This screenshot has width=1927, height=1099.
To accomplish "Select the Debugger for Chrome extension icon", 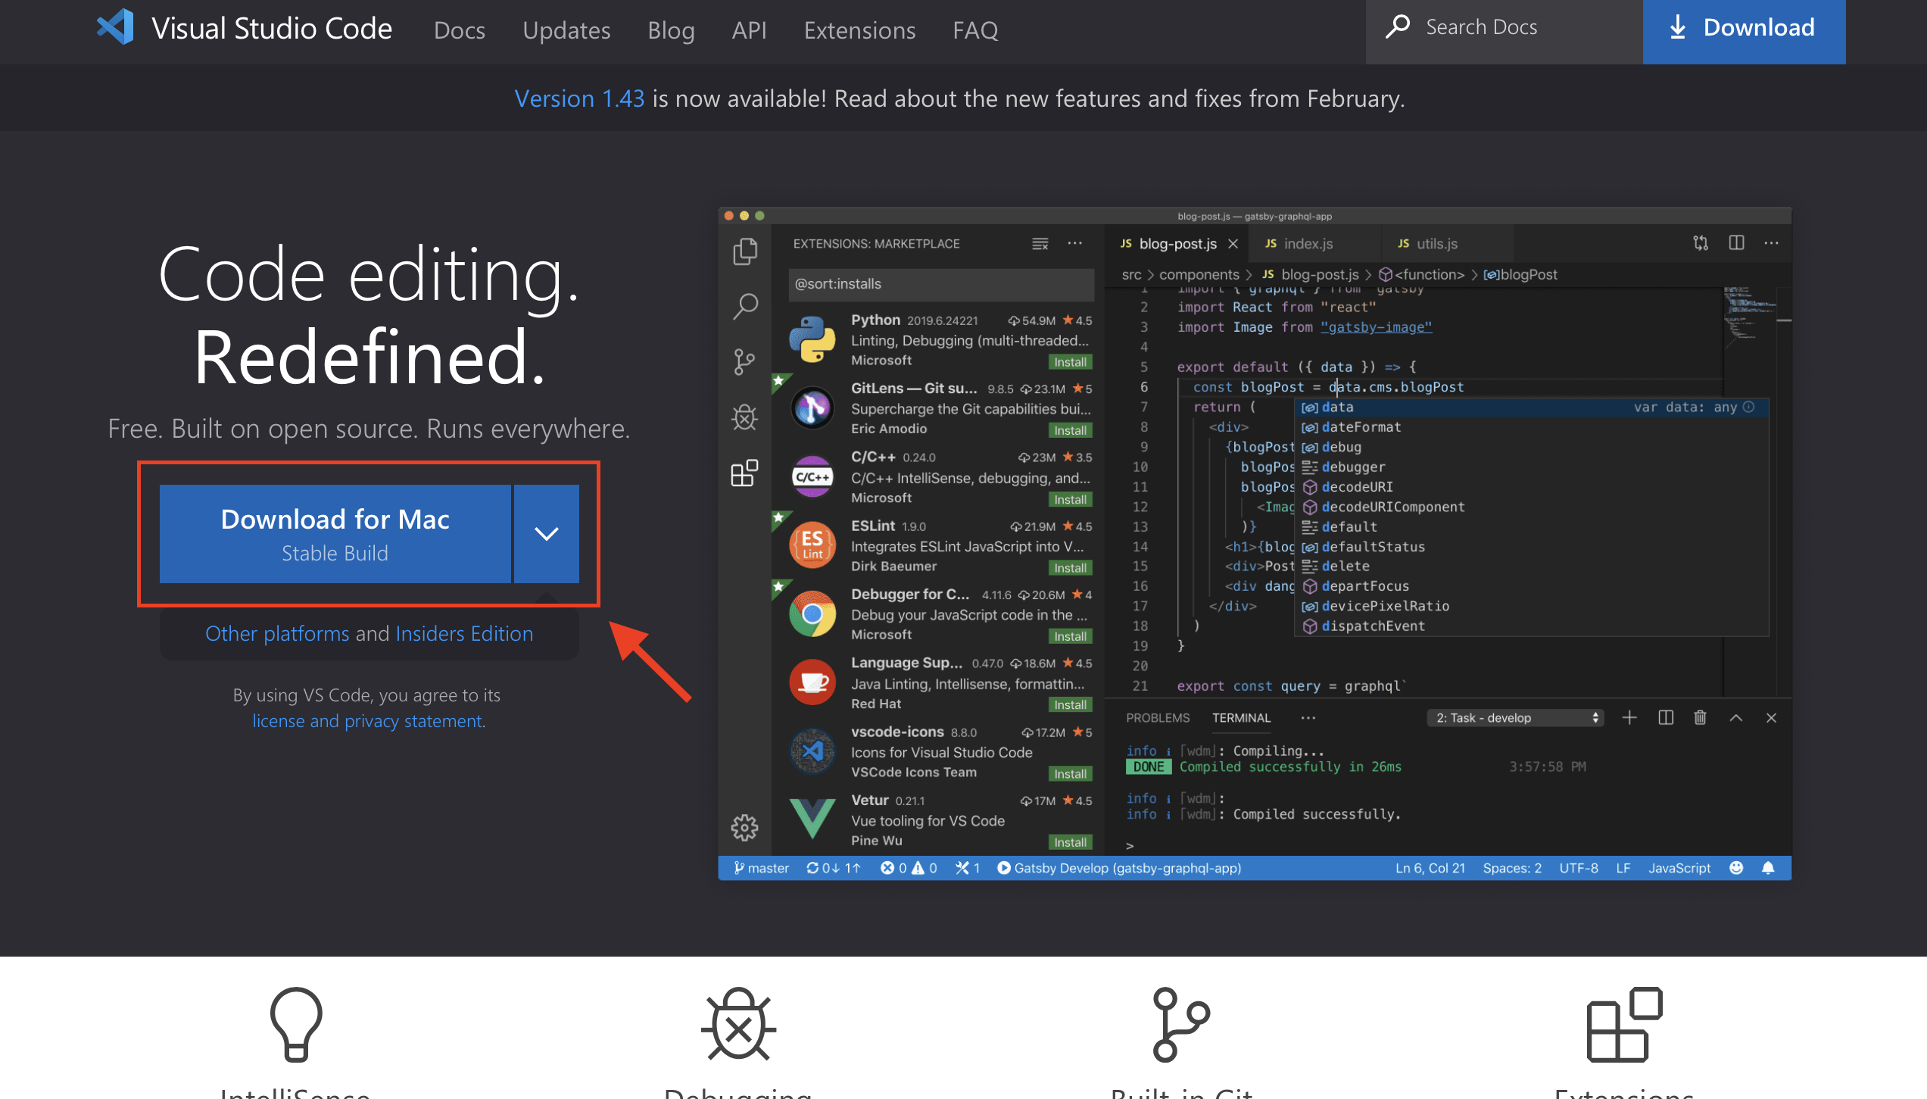I will [x=812, y=613].
